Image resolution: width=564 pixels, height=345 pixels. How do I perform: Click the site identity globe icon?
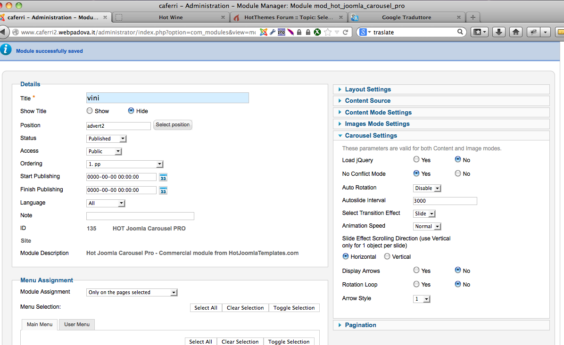[x=16, y=32]
